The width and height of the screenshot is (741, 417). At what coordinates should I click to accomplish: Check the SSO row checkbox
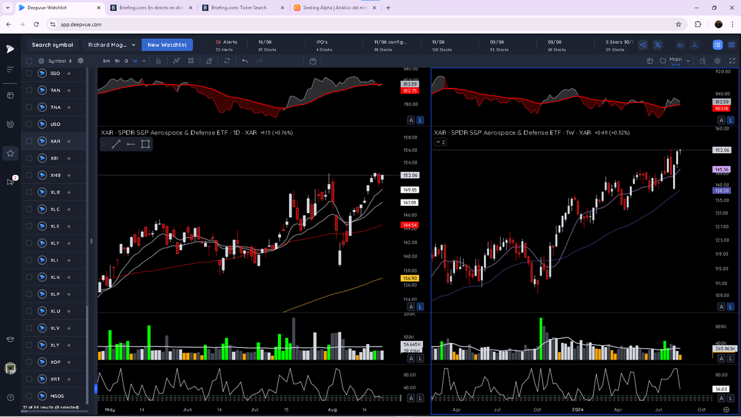click(x=29, y=73)
